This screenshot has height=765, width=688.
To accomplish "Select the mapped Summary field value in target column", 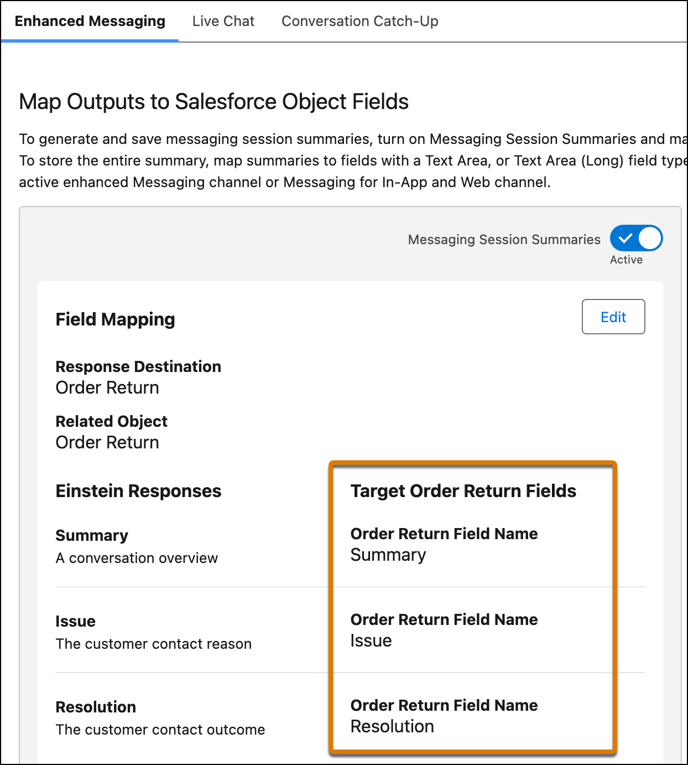I will tap(388, 555).
